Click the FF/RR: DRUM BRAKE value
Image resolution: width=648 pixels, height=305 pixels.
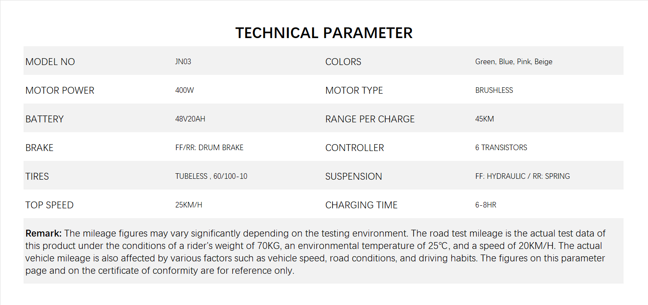[x=209, y=148]
